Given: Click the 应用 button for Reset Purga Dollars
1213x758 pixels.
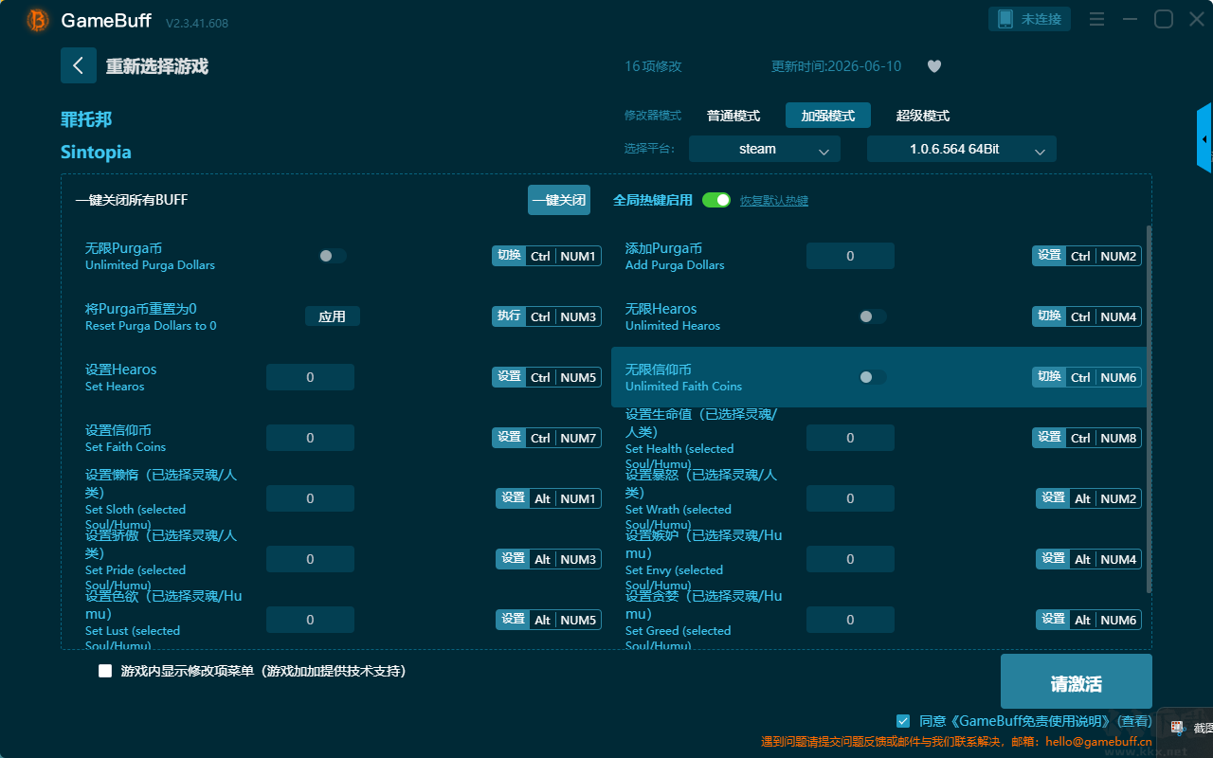Looking at the screenshot, I should point(333,316).
